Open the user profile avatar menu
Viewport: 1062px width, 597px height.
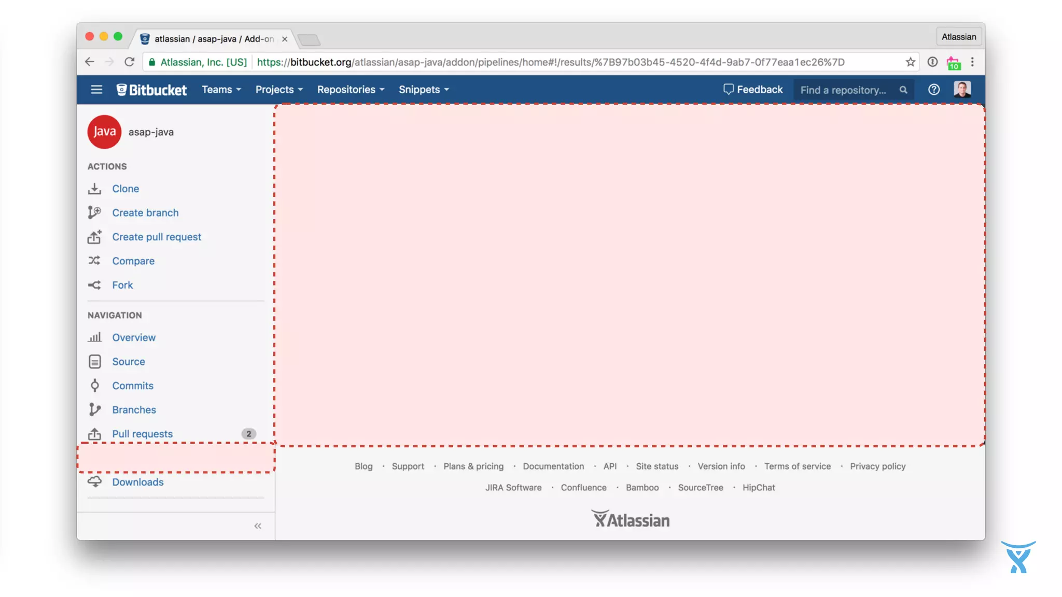pyautogui.click(x=962, y=90)
